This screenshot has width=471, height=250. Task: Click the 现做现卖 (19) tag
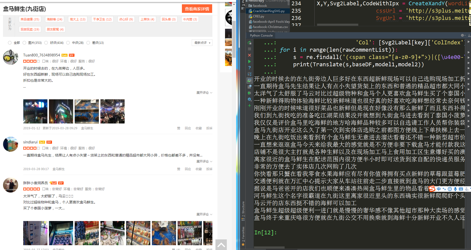[30, 29]
